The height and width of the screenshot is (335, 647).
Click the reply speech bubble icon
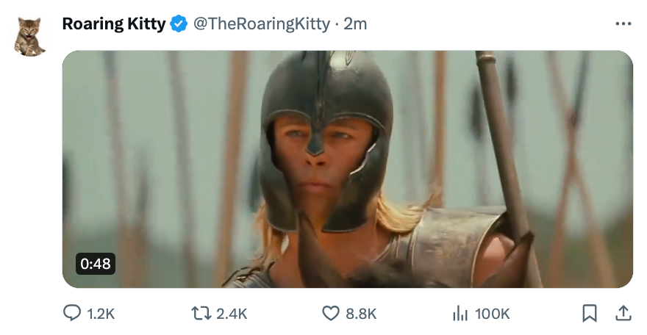(x=72, y=314)
